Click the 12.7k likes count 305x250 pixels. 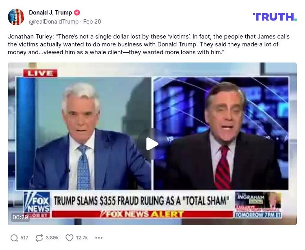coord(82,238)
